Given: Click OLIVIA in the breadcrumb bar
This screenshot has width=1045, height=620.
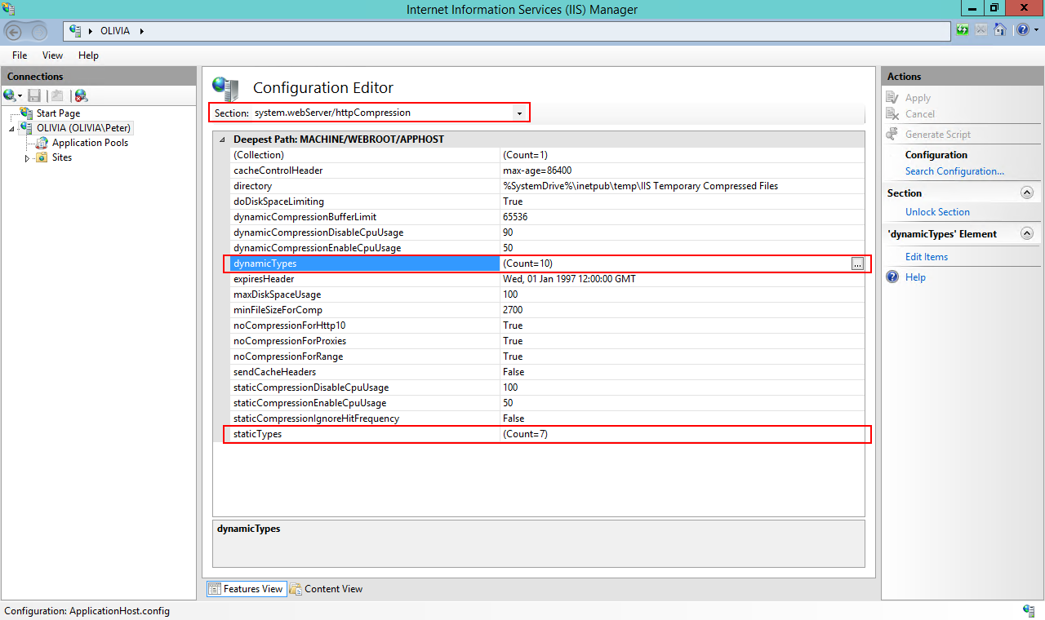Looking at the screenshot, I should pyautogui.click(x=117, y=31).
